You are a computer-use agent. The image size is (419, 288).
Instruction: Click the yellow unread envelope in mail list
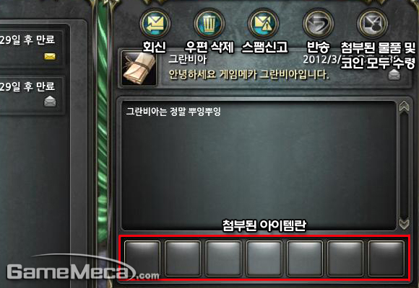point(50,56)
